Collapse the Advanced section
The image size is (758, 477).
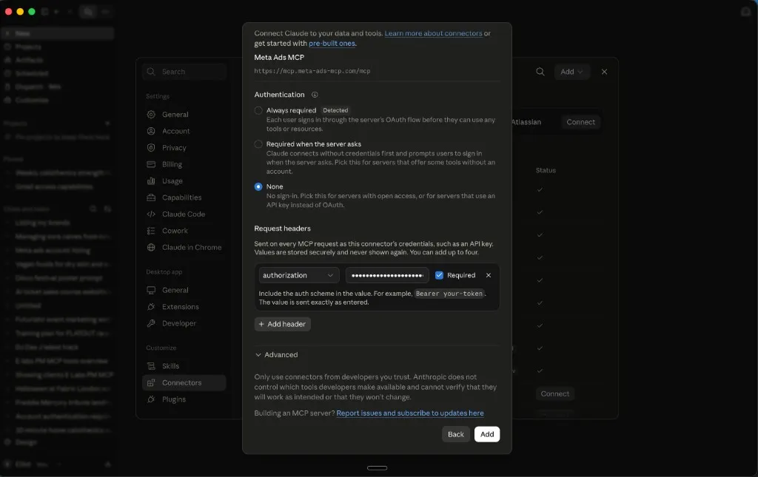point(277,355)
